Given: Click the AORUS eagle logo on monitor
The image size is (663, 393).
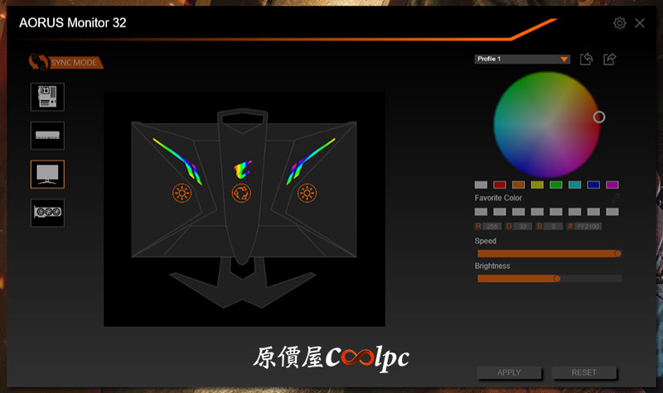Looking at the screenshot, I should (242, 170).
